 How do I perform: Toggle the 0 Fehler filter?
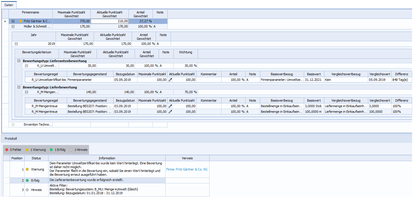13,150
